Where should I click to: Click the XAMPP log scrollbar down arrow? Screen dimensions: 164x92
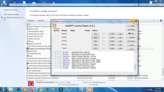click(x=135, y=71)
